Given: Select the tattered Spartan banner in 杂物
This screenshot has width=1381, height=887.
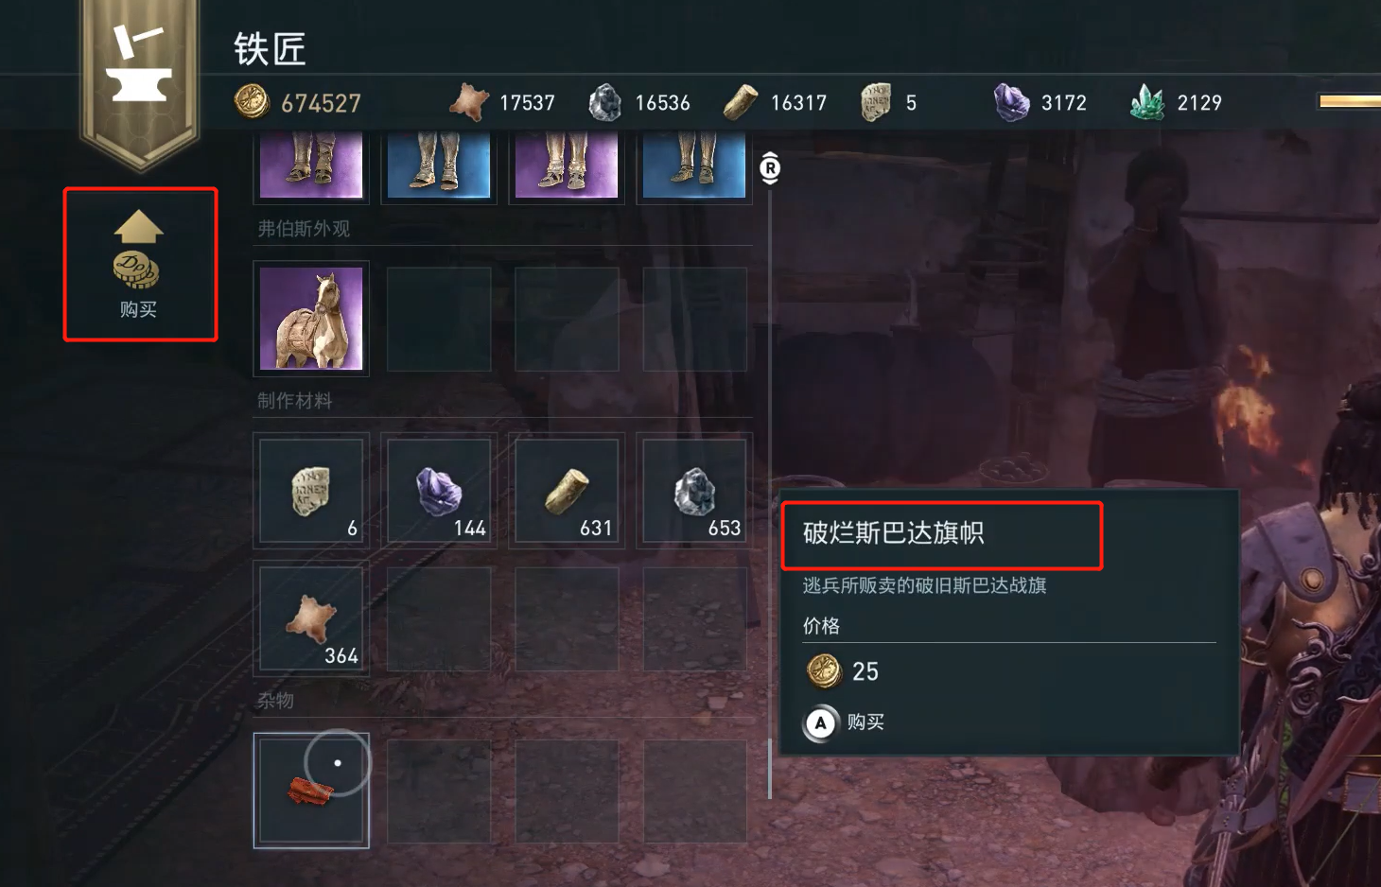Looking at the screenshot, I should (311, 791).
